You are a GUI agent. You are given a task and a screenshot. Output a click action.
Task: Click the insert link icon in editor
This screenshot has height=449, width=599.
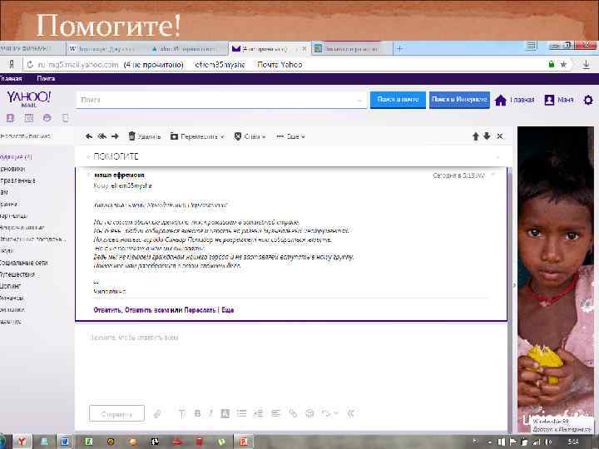click(x=293, y=413)
